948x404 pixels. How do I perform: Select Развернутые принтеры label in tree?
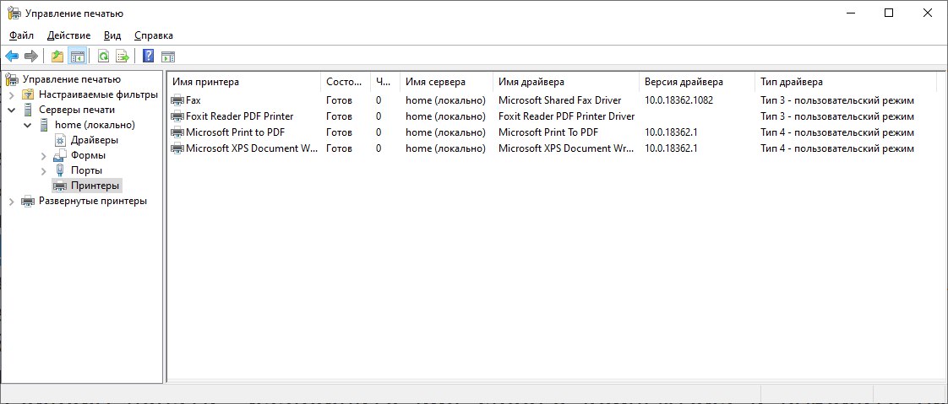[92, 201]
